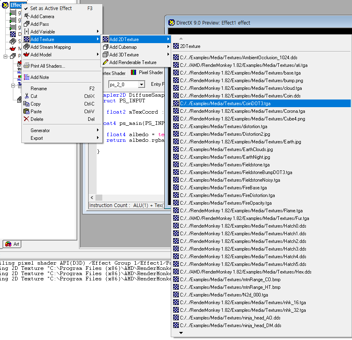Expand the Add Variable submenu arrow

pos(97,31)
